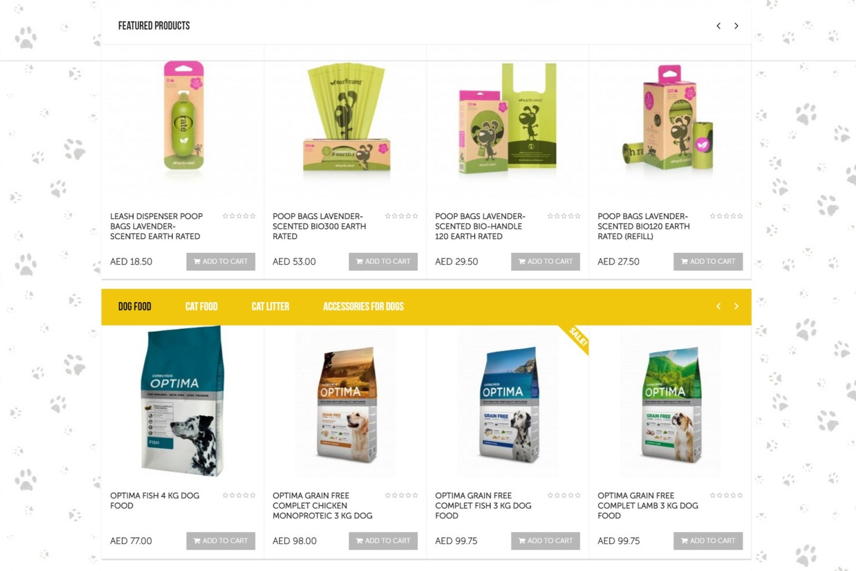Add Leash Dispenser Poop Bags to cart
The height and width of the screenshot is (571, 856).
[221, 262]
